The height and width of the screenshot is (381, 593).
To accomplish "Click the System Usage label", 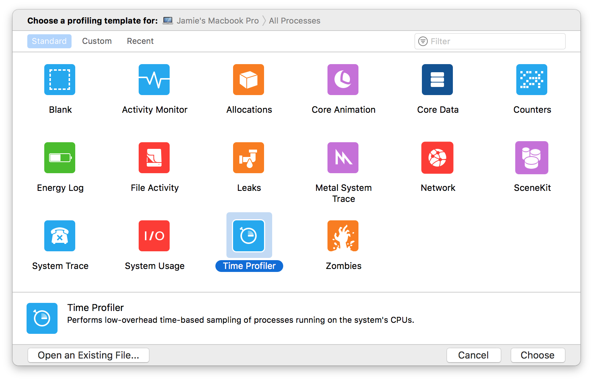I will [155, 266].
